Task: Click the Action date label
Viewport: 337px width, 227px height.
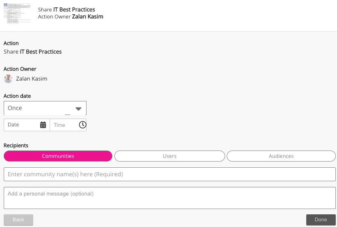Action: 17,96
